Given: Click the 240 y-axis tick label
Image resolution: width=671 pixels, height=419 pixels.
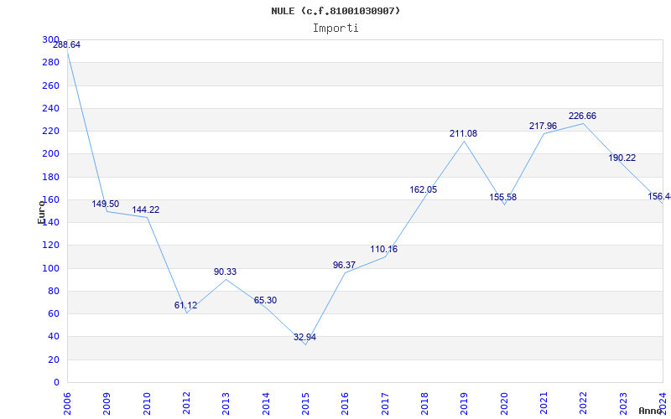Looking at the screenshot, I should pyautogui.click(x=51, y=109).
